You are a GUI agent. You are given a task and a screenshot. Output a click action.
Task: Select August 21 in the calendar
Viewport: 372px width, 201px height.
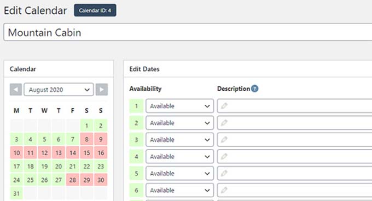73,166
